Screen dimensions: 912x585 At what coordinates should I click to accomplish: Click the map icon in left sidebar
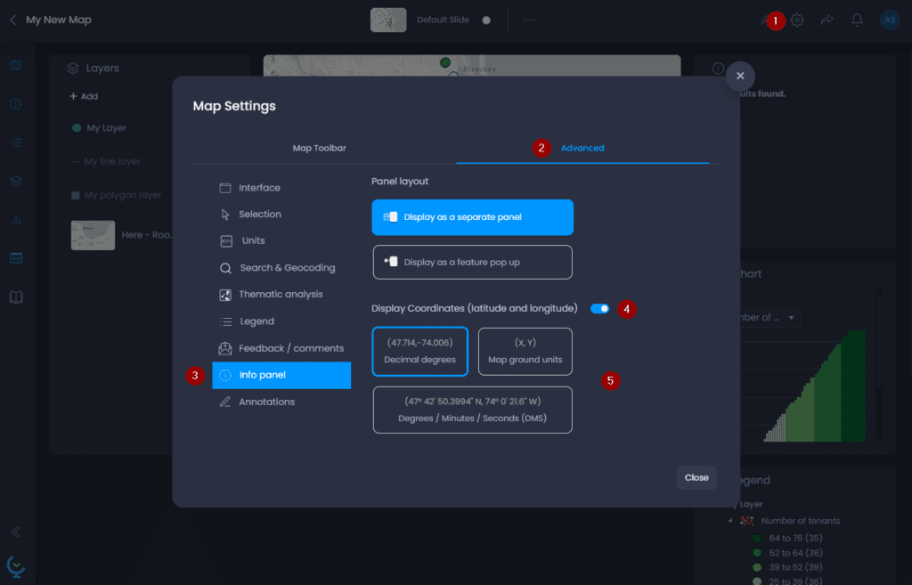(16, 65)
